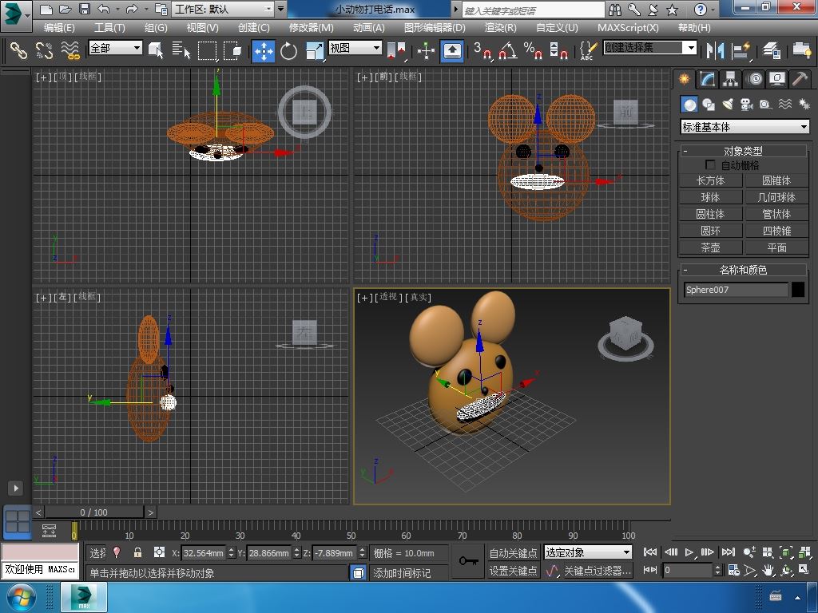Enable the 自动栅格 checkbox
Viewport: 818px width, 613px height.
tap(710, 164)
